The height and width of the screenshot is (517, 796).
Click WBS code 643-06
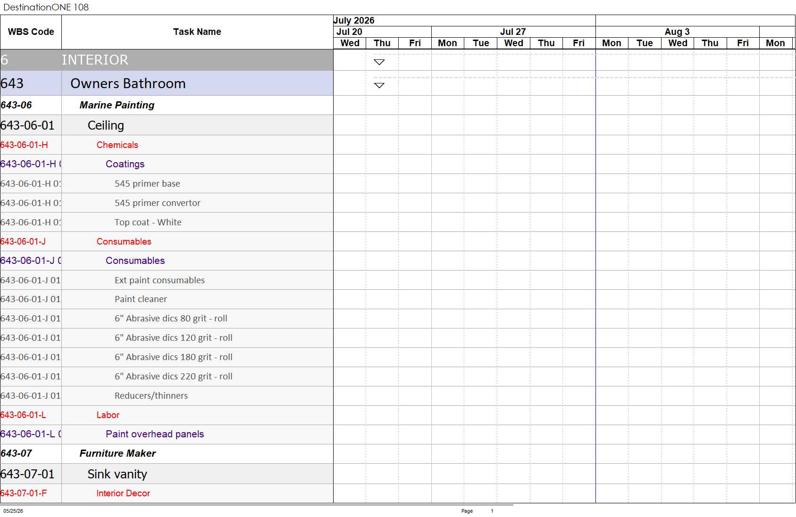[x=16, y=105]
